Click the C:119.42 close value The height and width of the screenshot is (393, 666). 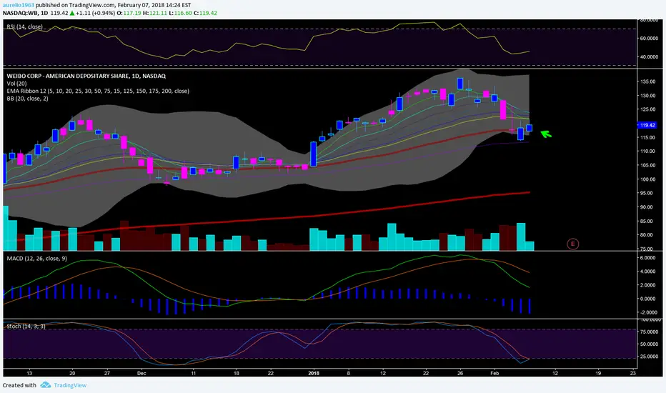click(206, 13)
